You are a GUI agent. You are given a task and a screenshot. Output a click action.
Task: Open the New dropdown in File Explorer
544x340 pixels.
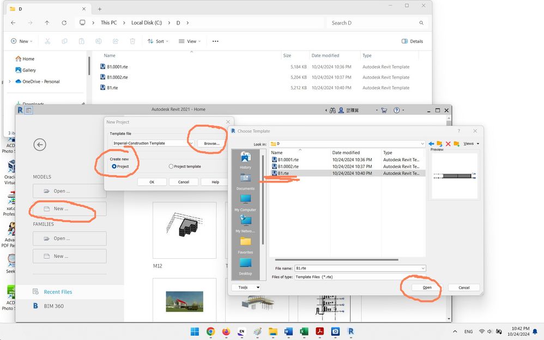(x=21, y=41)
